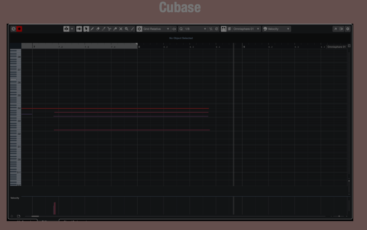Toggle the red Record in Editor button

19,29
